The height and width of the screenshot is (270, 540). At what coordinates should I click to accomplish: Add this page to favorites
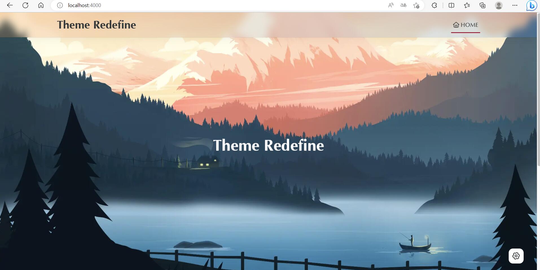tap(416, 5)
